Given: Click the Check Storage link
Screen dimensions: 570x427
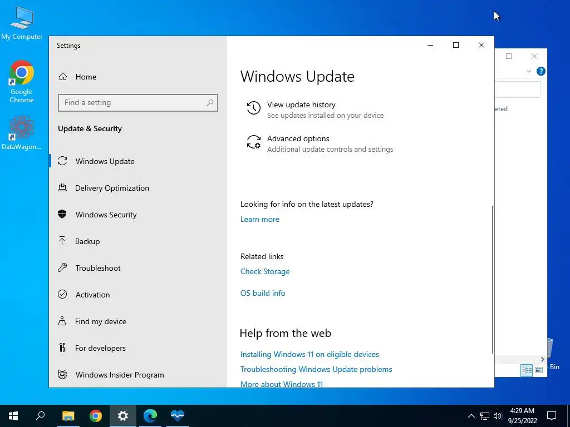Looking at the screenshot, I should coord(264,271).
